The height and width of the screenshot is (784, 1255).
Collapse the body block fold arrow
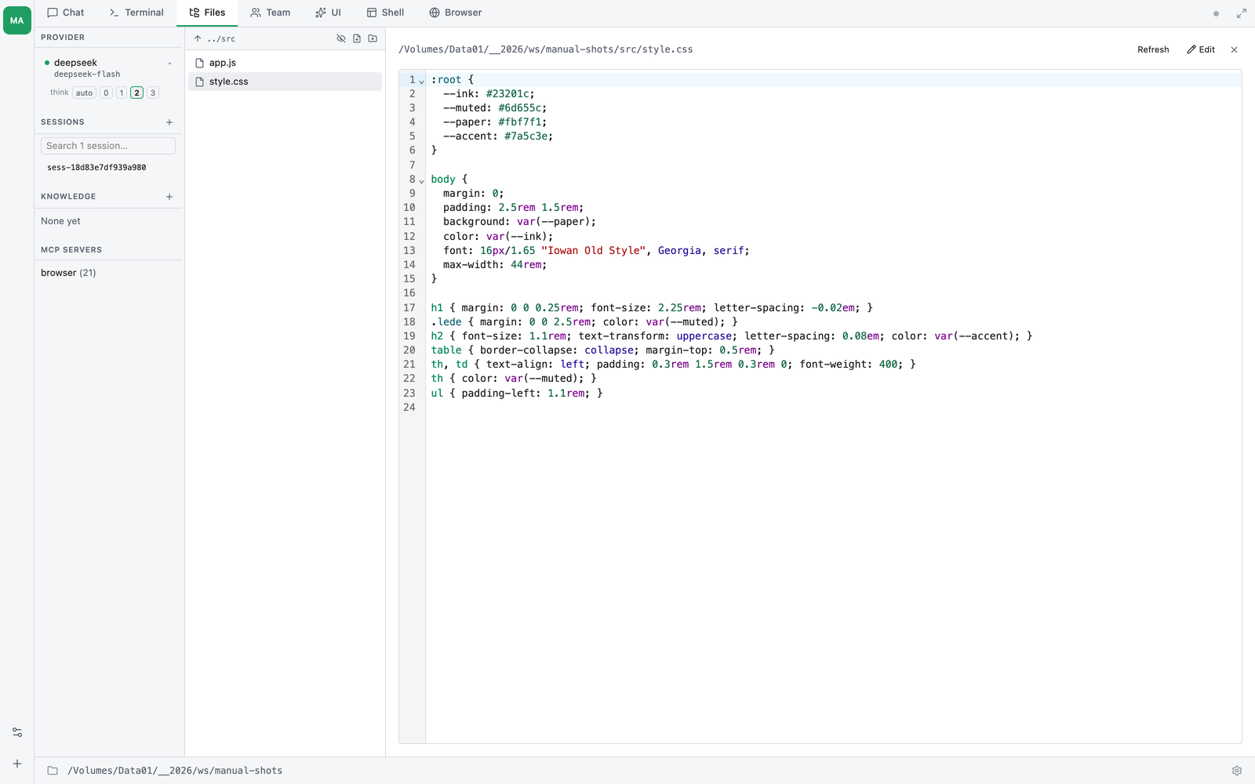(x=422, y=181)
